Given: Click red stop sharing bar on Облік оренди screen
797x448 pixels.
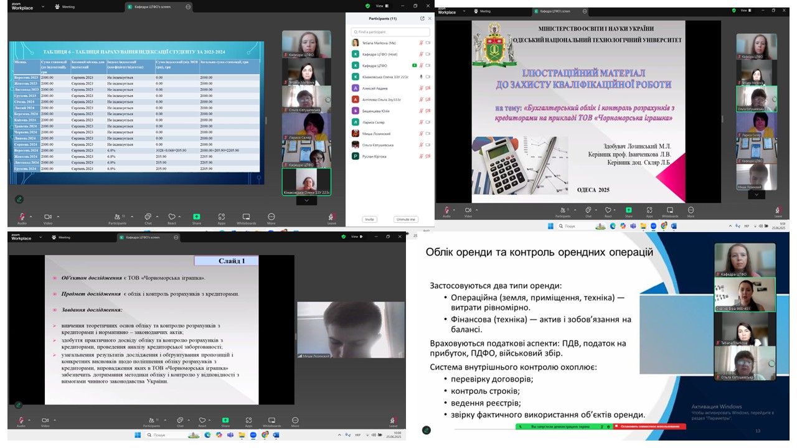Looking at the screenshot, I should click(x=650, y=426).
